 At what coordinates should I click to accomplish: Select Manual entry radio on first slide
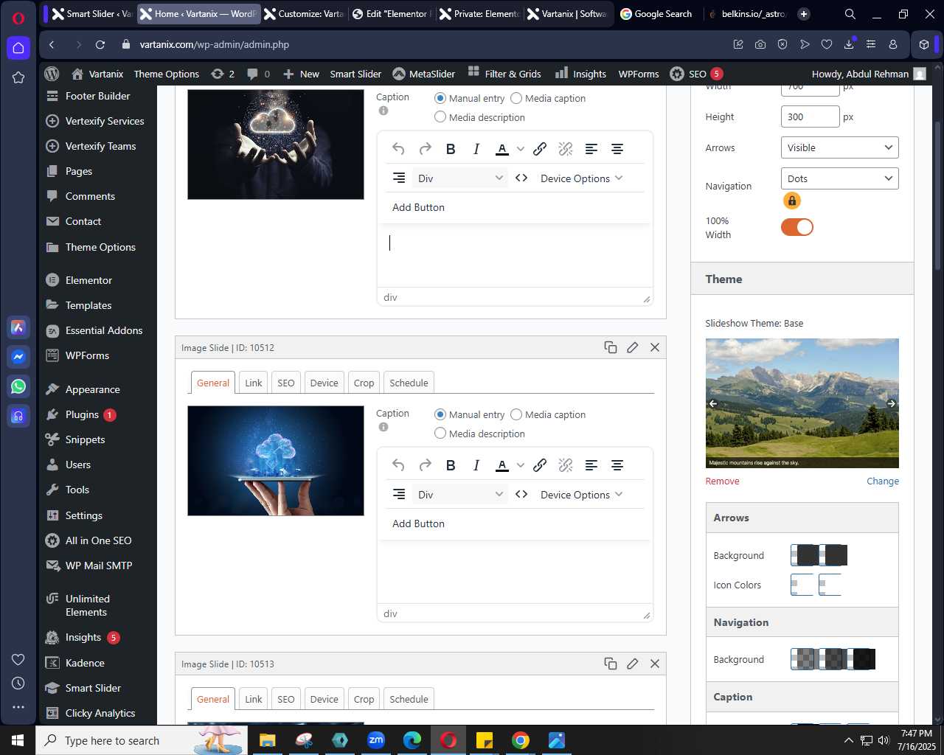click(440, 98)
